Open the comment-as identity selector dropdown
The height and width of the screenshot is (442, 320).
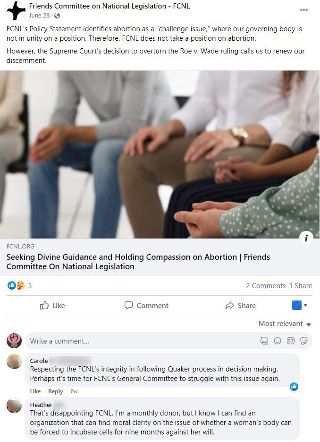[300, 305]
